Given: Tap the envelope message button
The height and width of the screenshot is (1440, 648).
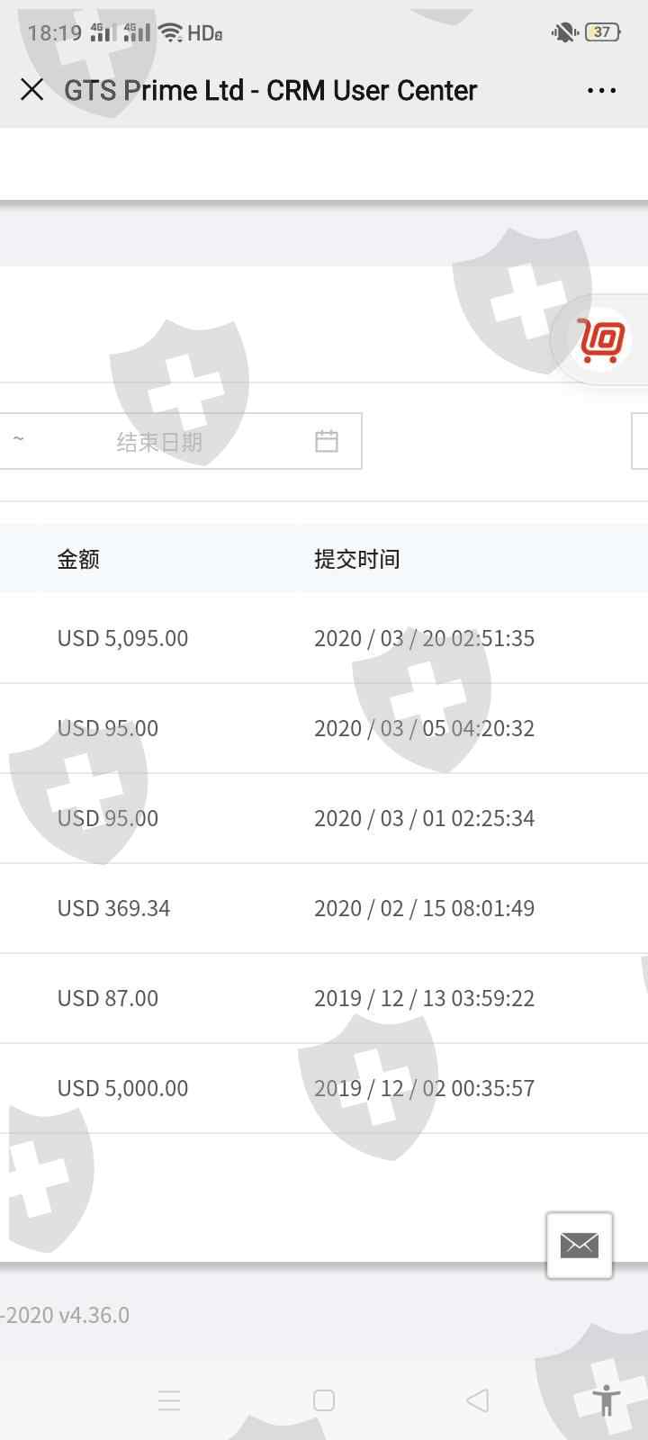Looking at the screenshot, I should point(579,1245).
